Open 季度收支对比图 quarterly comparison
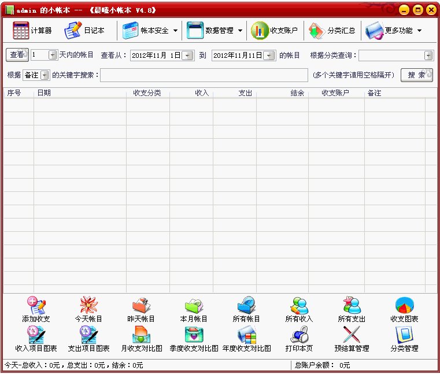440x374 pixels. (194, 339)
